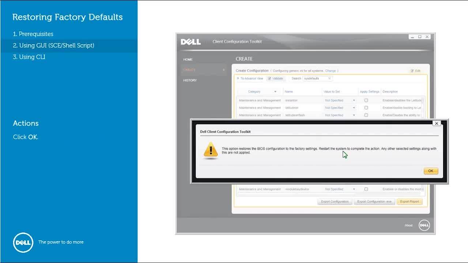Image resolution: width=468 pixels, height=263 pixels.
Task: Clear the sysdefaults search with X icon
Action: 329,79
